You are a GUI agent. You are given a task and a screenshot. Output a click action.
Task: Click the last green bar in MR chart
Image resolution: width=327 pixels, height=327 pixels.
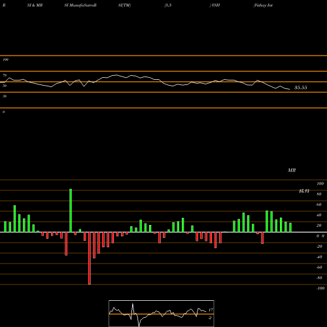pos(290,228)
